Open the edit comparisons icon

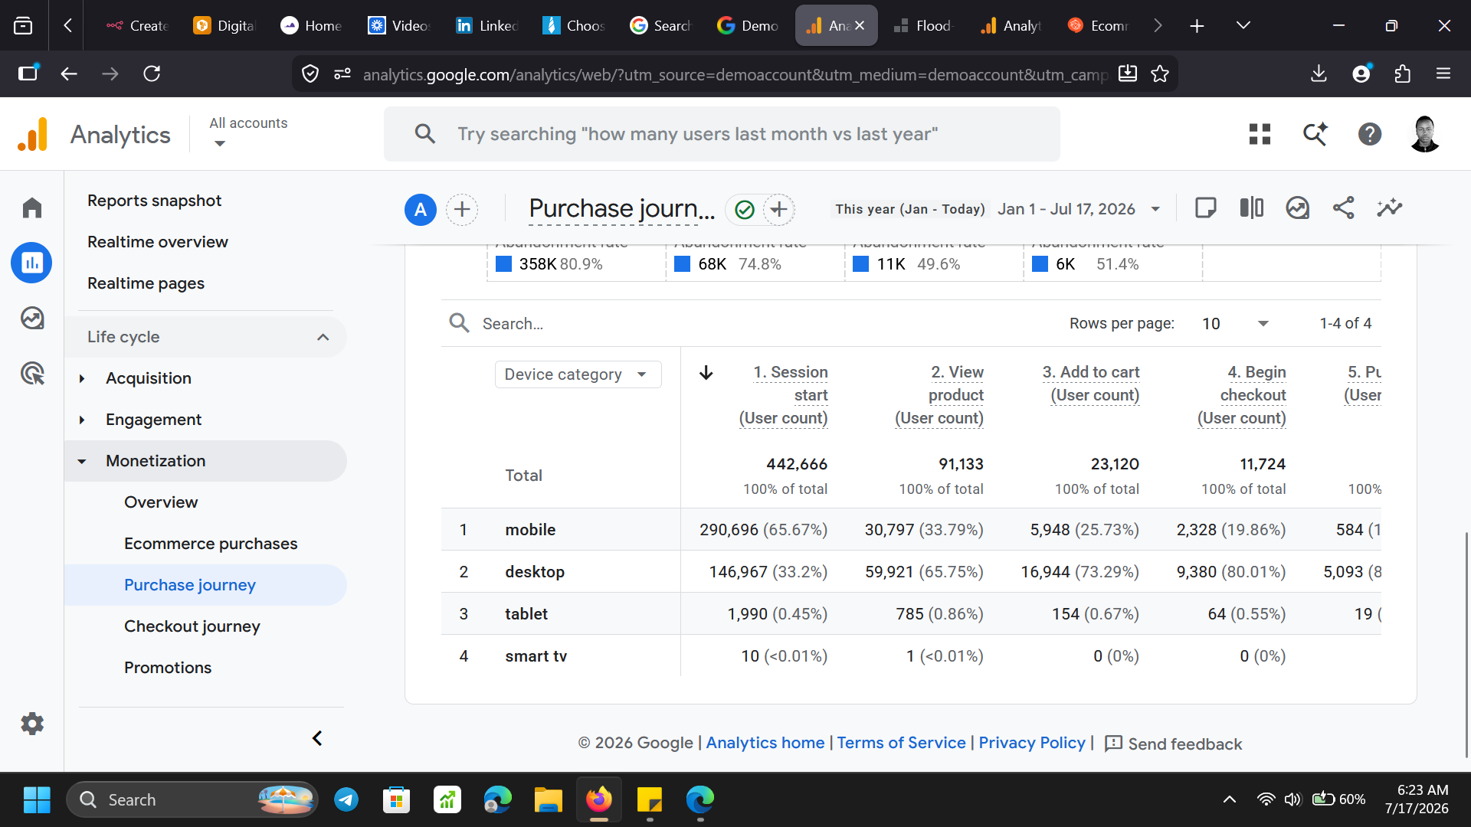(1252, 208)
